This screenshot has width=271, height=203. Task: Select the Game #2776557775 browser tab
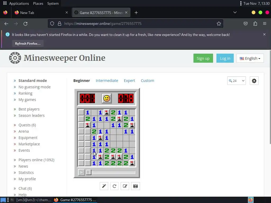click(x=101, y=13)
